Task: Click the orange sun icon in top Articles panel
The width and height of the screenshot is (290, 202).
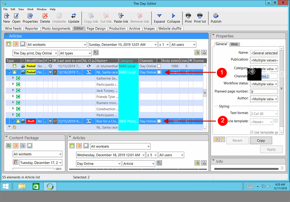Action: click(16, 44)
